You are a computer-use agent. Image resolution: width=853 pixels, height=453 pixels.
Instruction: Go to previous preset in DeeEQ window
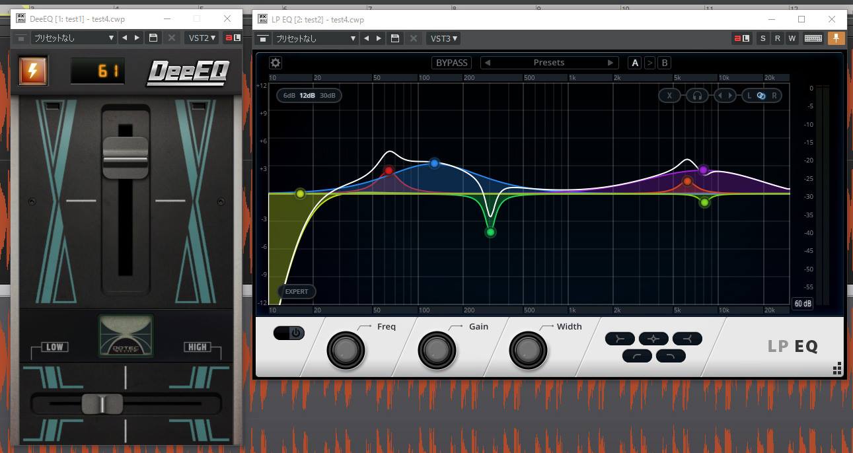124,38
